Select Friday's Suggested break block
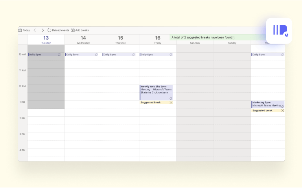The image size is (302, 189). tap(156, 103)
